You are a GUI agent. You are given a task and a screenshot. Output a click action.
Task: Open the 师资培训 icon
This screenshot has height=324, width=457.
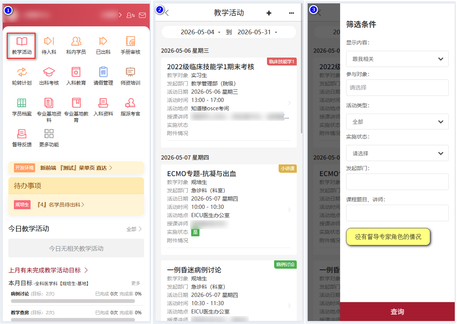[x=130, y=76]
